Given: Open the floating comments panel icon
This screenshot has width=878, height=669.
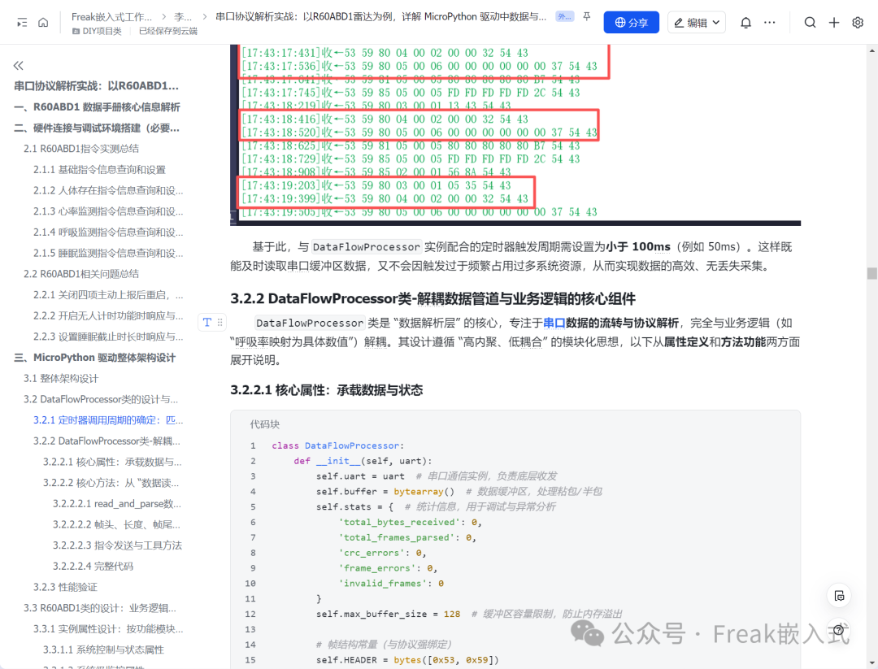Looking at the screenshot, I should (x=839, y=596).
